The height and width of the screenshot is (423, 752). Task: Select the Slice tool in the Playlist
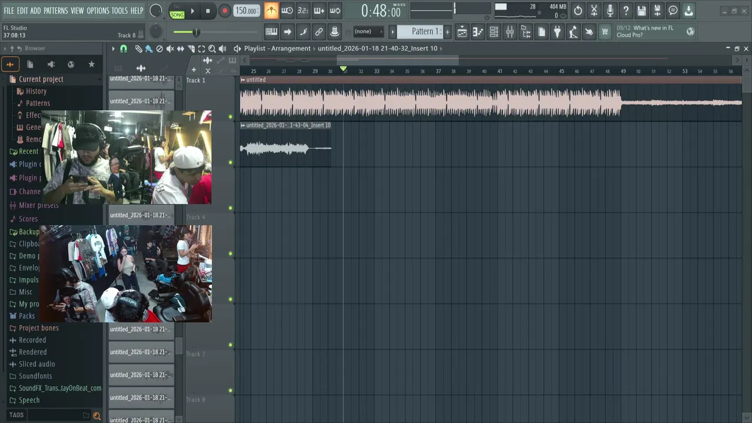click(192, 49)
